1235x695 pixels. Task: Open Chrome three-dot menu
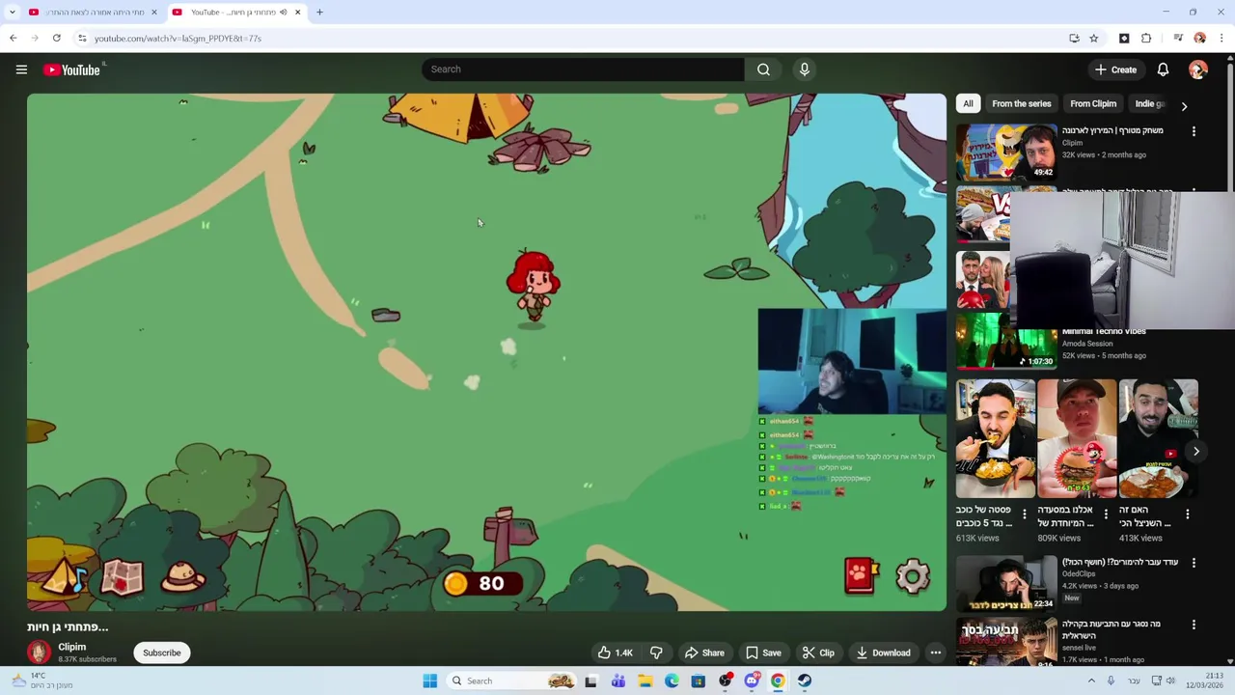pos(1221,39)
